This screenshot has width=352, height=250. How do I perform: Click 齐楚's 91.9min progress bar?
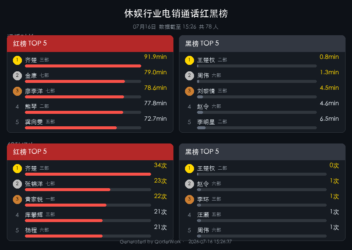pos(83,66)
